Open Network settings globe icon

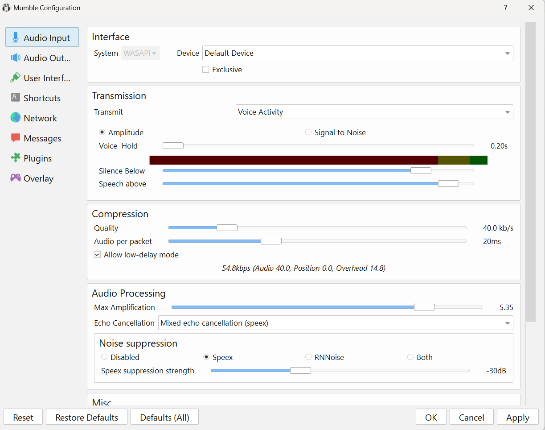pos(16,118)
